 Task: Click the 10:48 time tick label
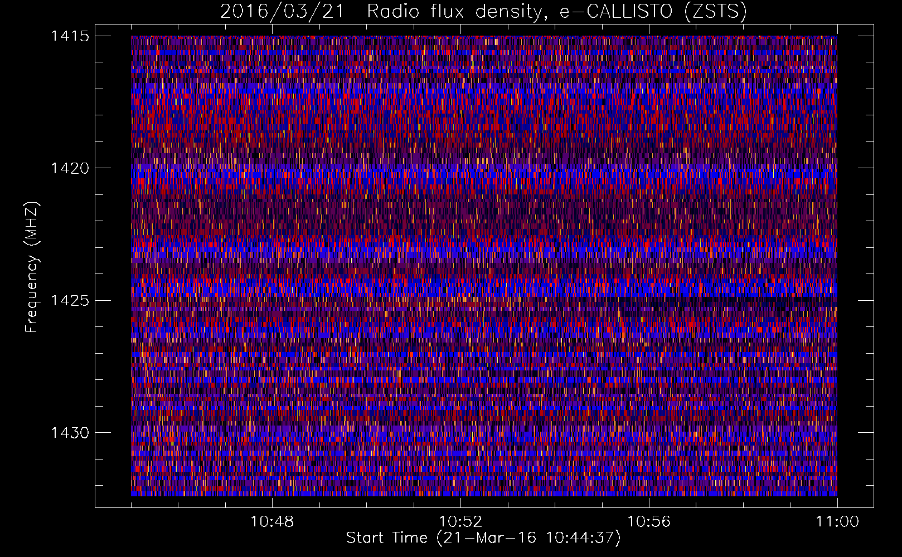point(272,522)
